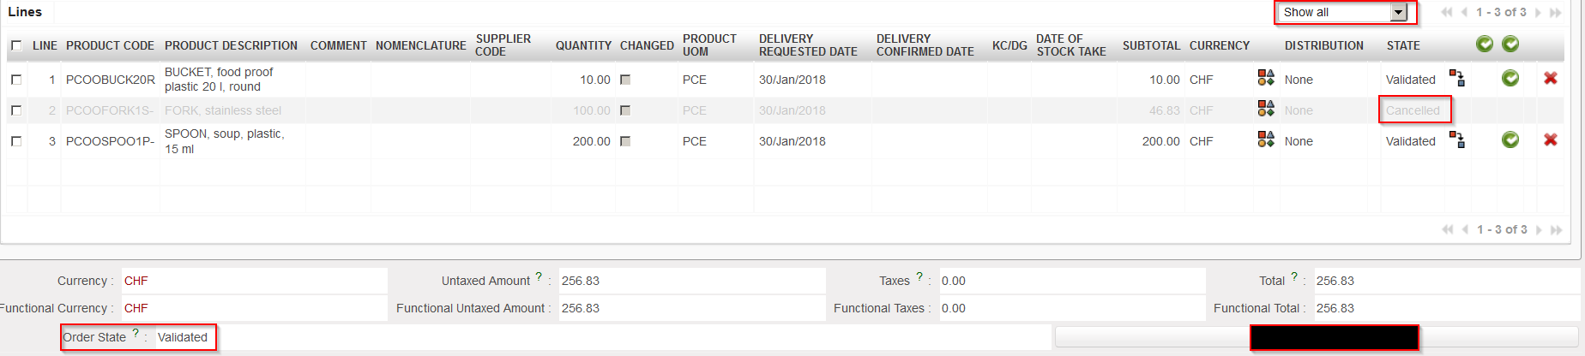Click split-line icon beside BUCKET Validated state
This screenshot has height=356, width=1585.
(x=1457, y=78)
